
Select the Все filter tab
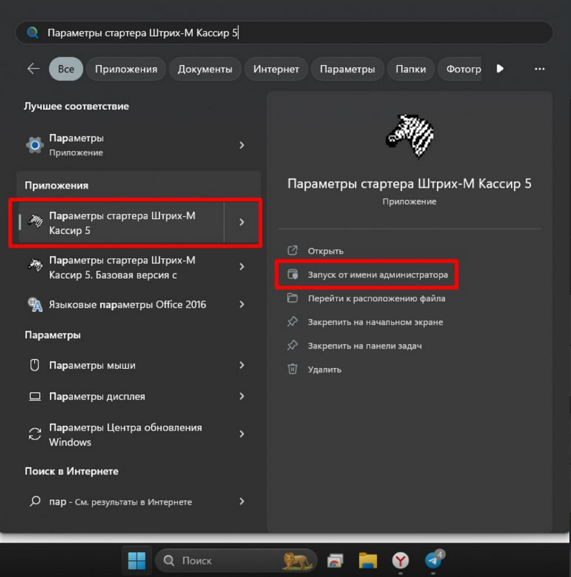[x=66, y=69]
